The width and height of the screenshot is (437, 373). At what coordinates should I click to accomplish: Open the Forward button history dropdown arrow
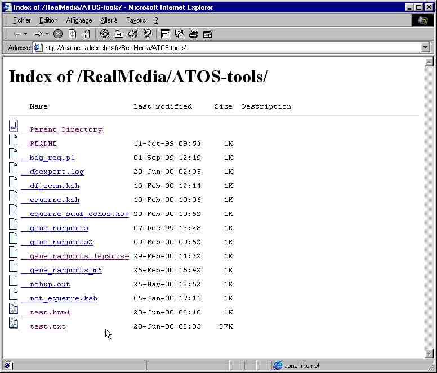pyautogui.click(x=47, y=34)
